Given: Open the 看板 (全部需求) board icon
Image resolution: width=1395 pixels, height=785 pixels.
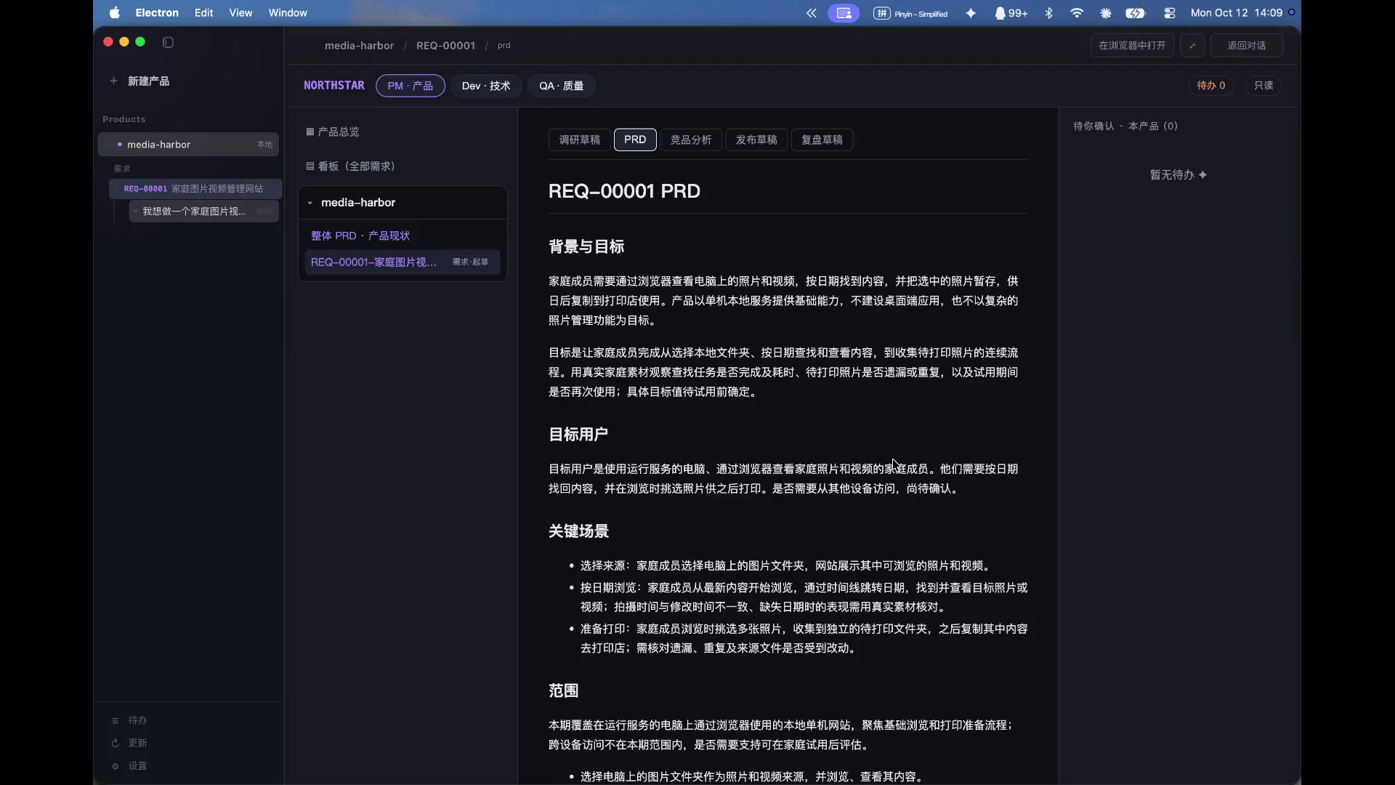Looking at the screenshot, I should coord(310,166).
